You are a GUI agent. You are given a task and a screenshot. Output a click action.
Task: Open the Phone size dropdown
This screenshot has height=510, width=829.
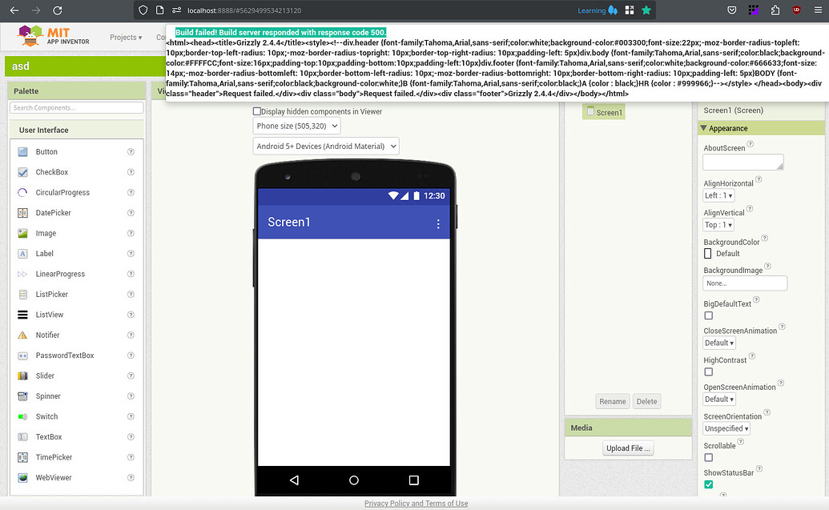coord(296,126)
